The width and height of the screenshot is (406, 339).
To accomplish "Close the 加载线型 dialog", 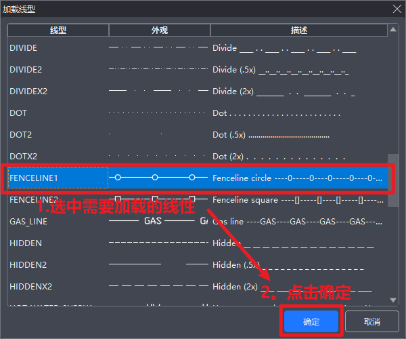I will click(396, 9).
